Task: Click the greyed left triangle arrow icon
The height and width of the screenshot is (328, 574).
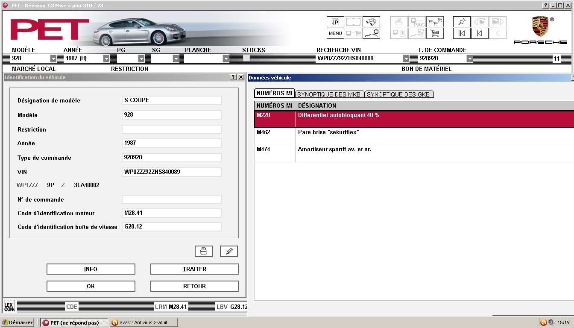Action: coord(498,33)
